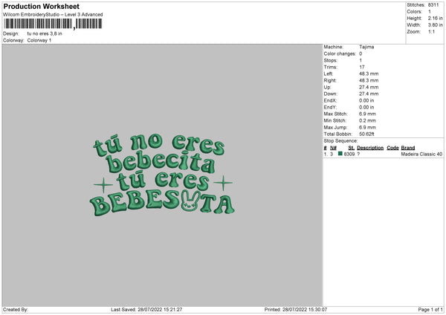Click the Machine value Tajima
Screen dimensions: 446x315
(366, 47)
